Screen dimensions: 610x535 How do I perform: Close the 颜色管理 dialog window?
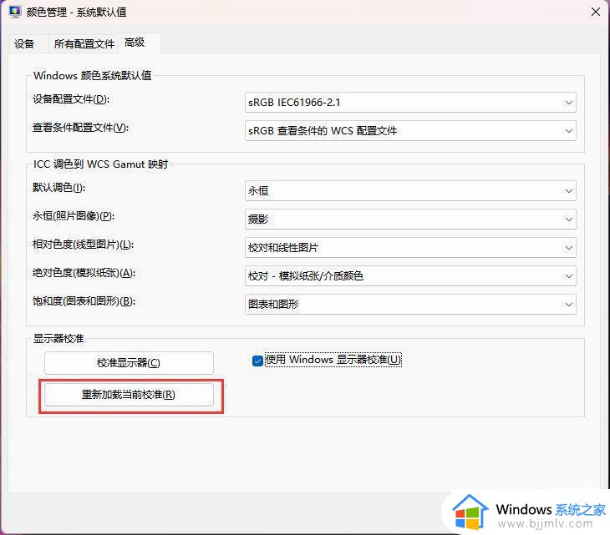pos(595,12)
